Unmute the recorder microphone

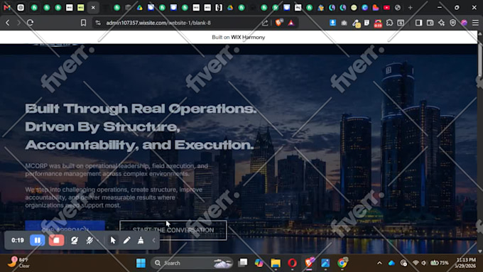tap(89, 240)
